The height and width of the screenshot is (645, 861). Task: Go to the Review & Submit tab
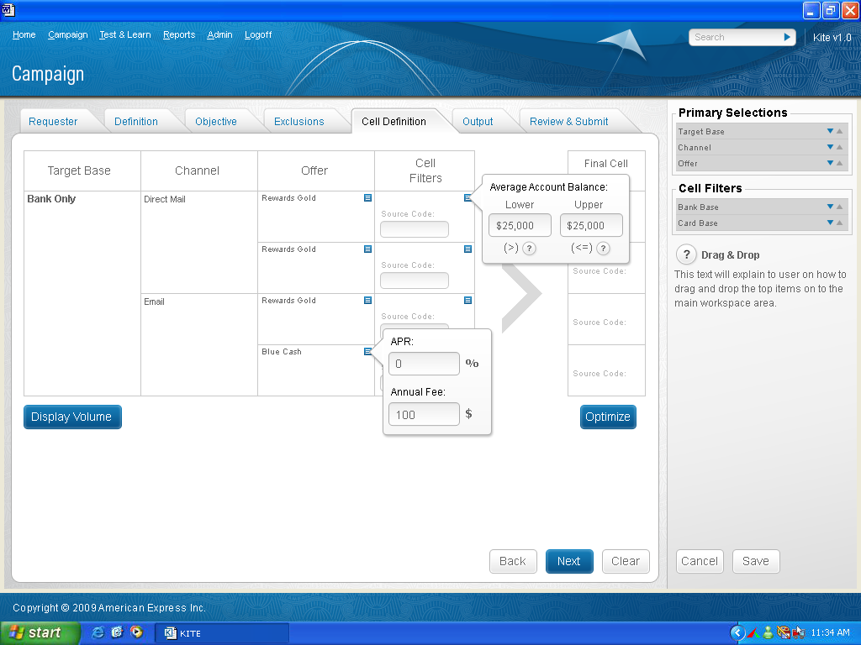click(x=568, y=122)
